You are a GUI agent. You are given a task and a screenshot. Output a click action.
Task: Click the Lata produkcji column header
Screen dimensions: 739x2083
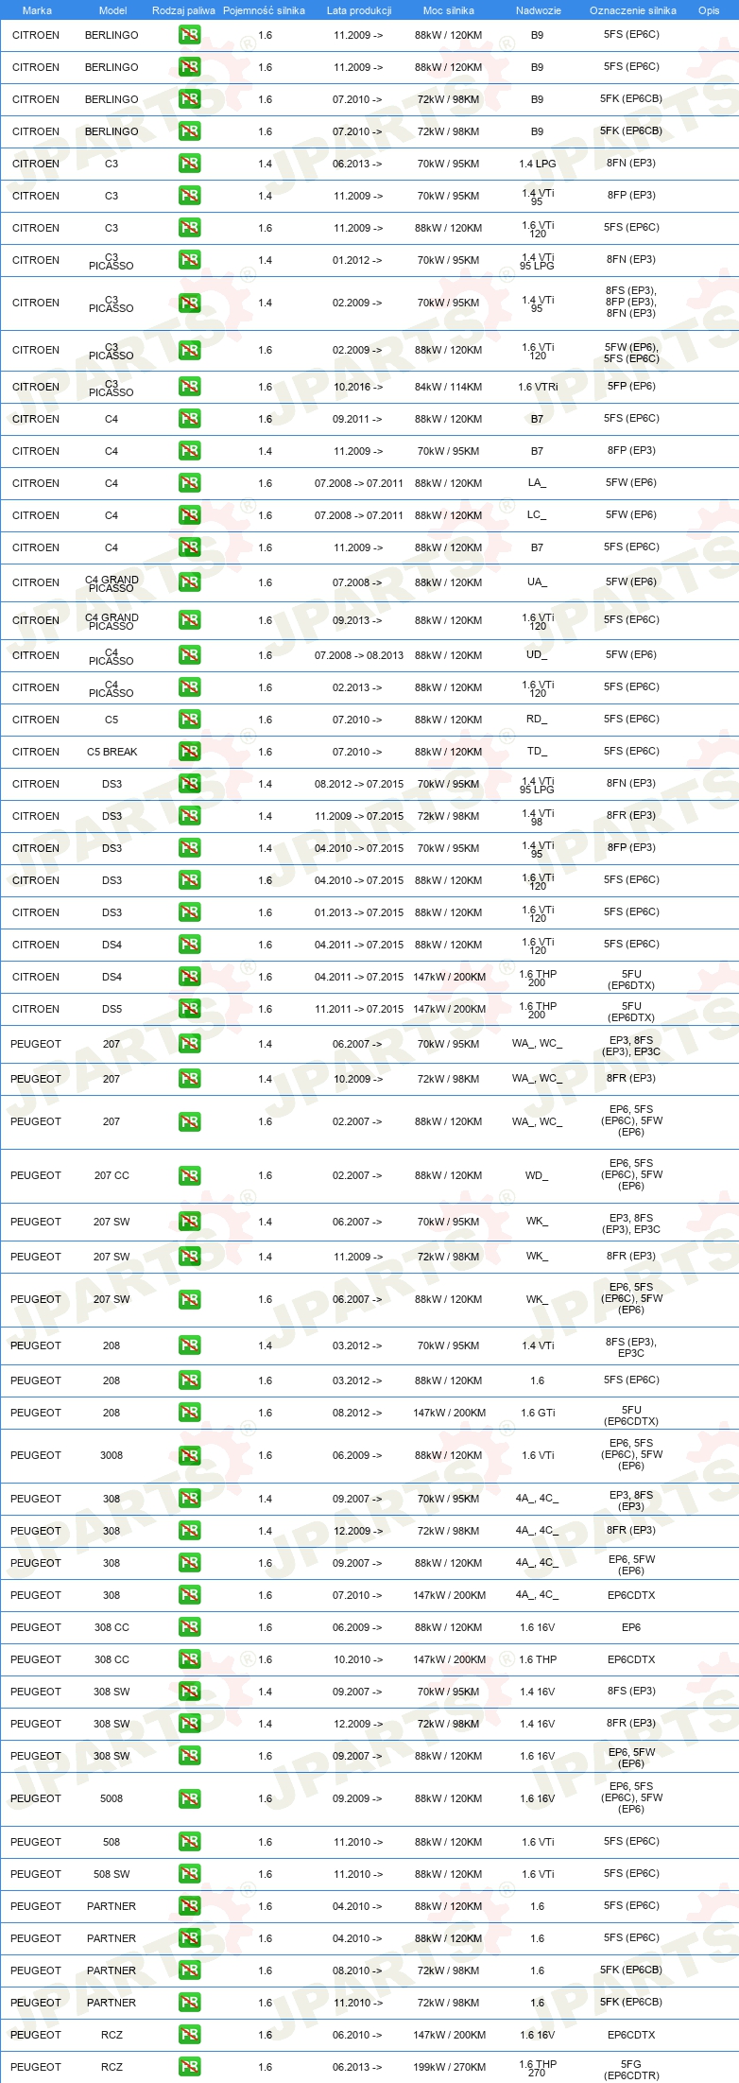pos(359,10)
